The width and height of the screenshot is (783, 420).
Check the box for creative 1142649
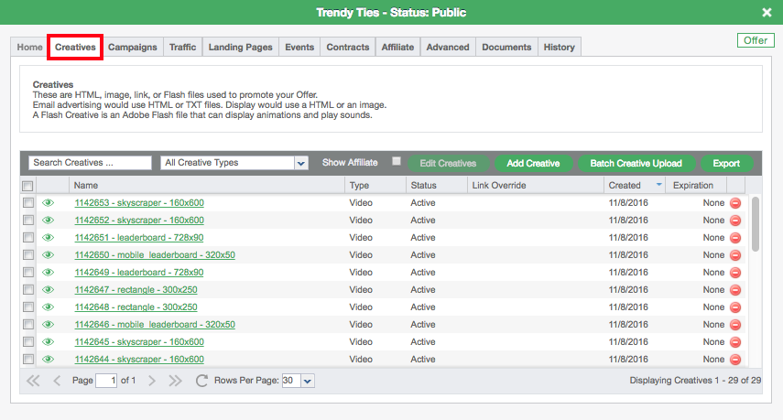(x=28, y=273)
